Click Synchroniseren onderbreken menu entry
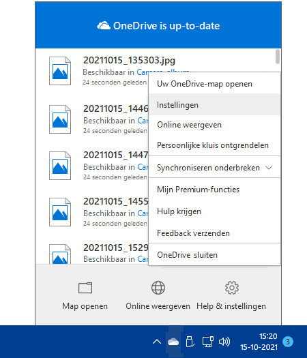 214,168
